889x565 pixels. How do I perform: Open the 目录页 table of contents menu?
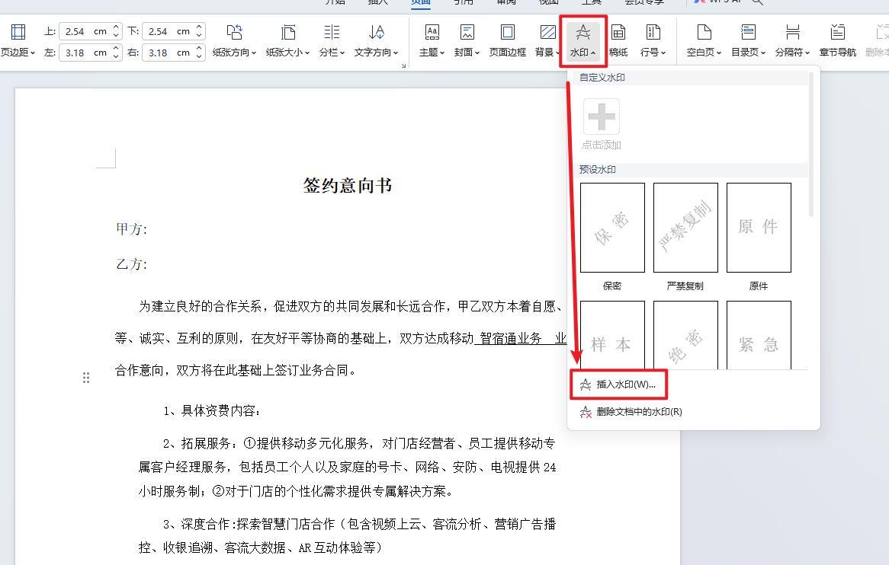748,40
